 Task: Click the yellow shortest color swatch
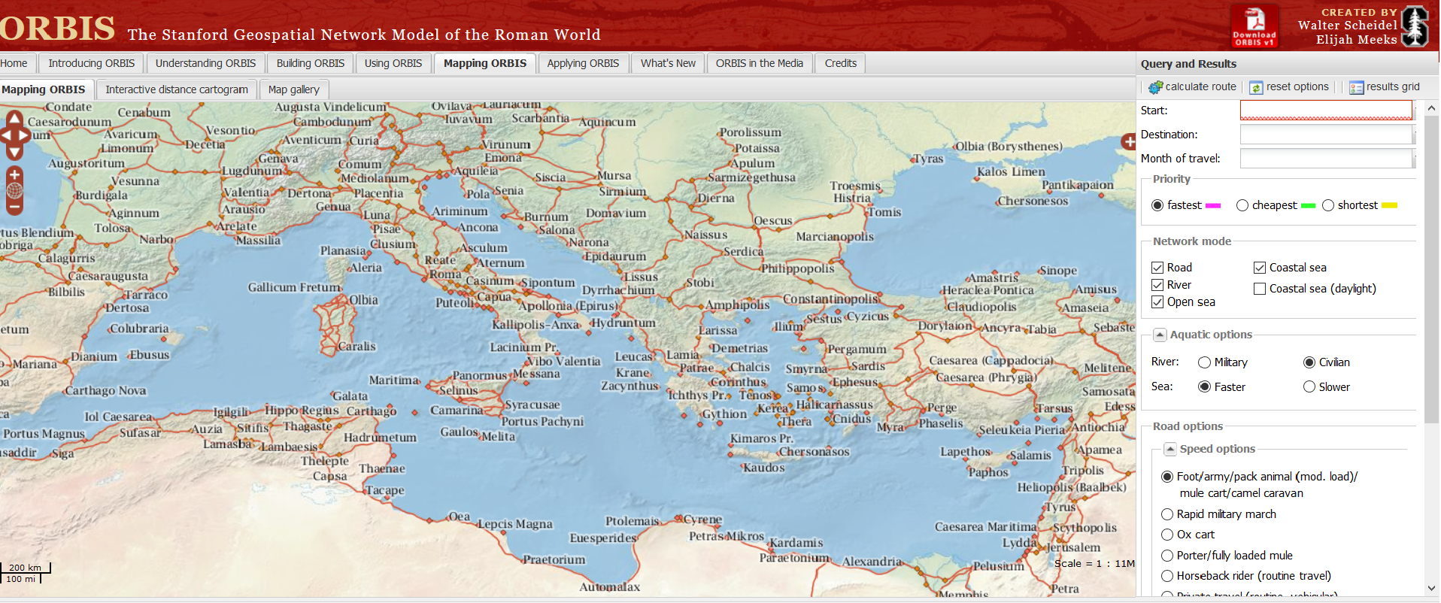[x=1389, y=206]
